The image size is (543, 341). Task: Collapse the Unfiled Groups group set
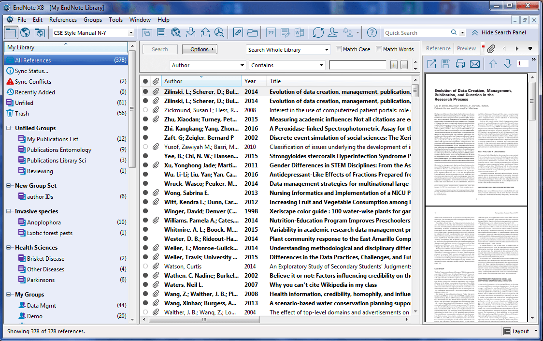(x=9, y=128)
